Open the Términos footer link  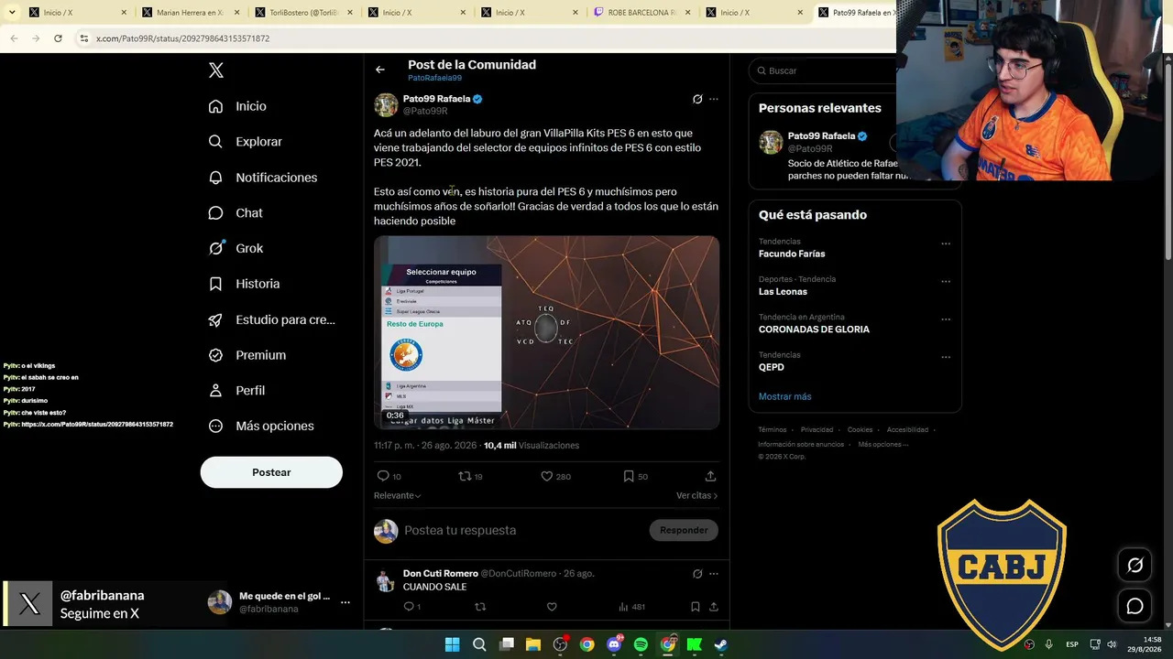point(772,429)
